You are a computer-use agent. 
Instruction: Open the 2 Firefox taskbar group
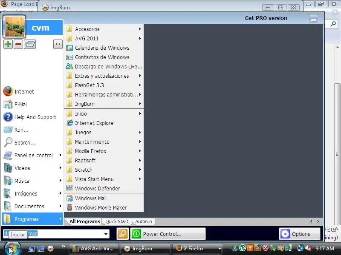tap(197, 249)
